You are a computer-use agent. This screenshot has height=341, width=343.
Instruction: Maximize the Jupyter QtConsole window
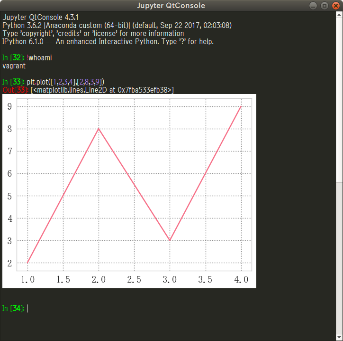pyautogui.click(x=325, y=6)
